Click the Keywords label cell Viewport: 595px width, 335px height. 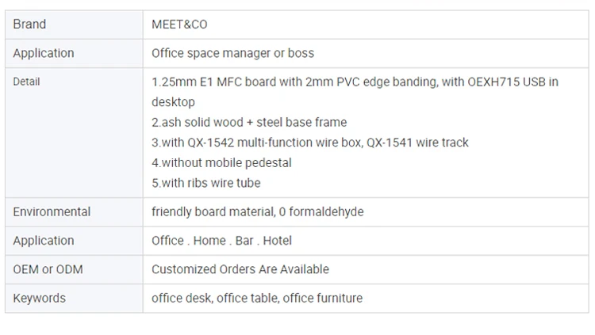tap(74, 299)
